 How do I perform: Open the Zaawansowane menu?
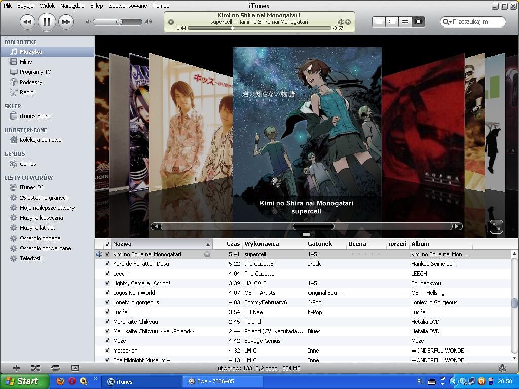coord(128,6)
